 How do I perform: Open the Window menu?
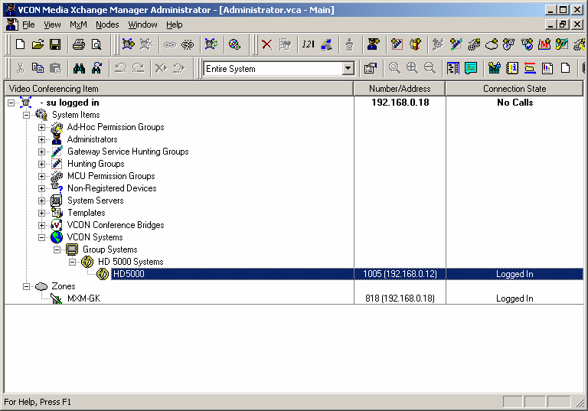(x=142, y=24)
